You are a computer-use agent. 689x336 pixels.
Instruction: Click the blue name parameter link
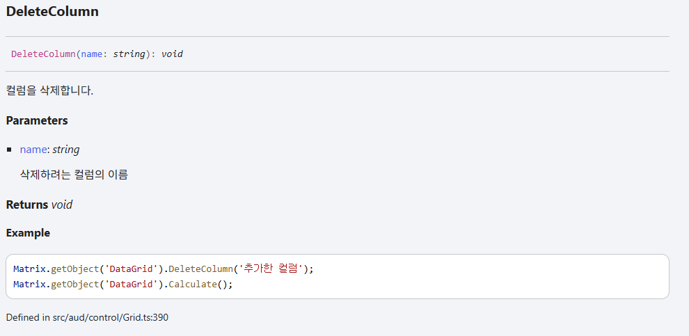point(33,150)
